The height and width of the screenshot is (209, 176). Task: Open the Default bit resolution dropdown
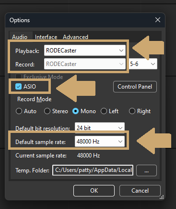pos(100,128)
